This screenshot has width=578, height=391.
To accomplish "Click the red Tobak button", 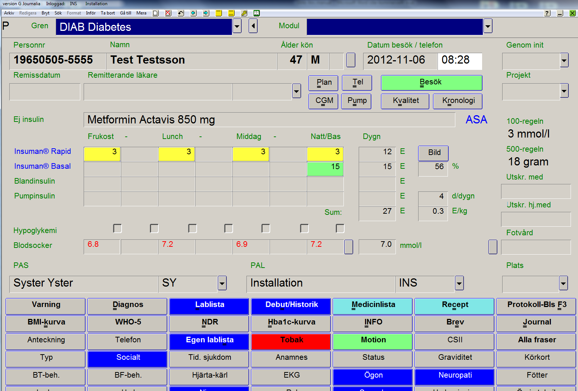I will coord(291,341).
